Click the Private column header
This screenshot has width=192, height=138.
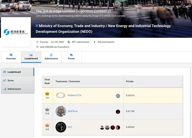[x=153, y=81]
